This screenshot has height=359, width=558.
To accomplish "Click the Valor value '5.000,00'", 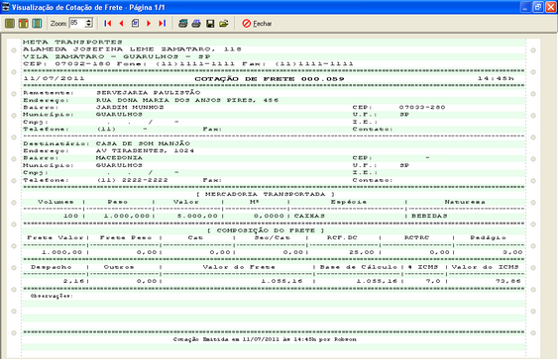I will 197,216.
